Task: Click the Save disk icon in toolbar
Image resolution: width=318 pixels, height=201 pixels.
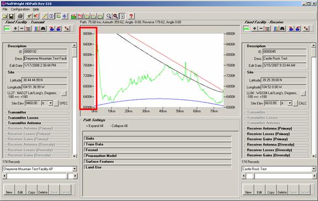Action: pyautogui.click(x=11, y=16)
